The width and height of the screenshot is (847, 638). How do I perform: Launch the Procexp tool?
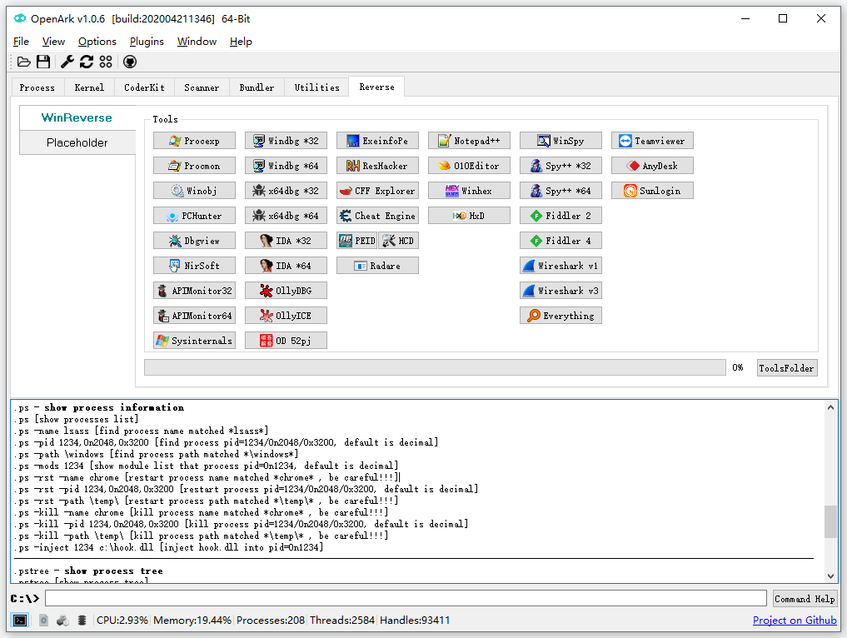coord(194,141)
